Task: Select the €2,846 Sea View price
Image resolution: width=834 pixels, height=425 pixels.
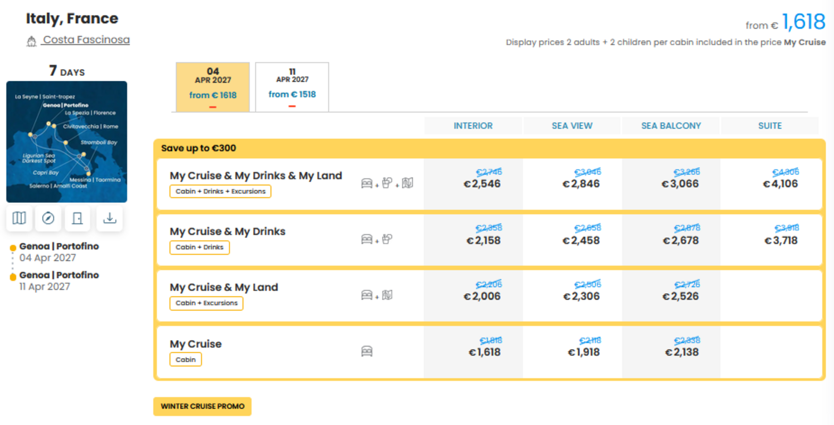Action: pos(581,184)
